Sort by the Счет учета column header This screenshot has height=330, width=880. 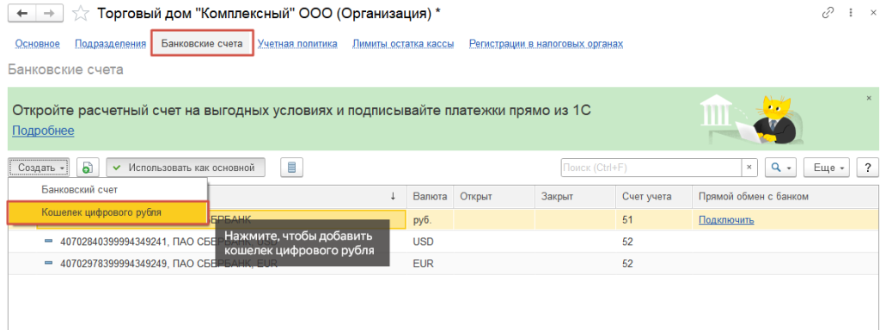point(654,197)
